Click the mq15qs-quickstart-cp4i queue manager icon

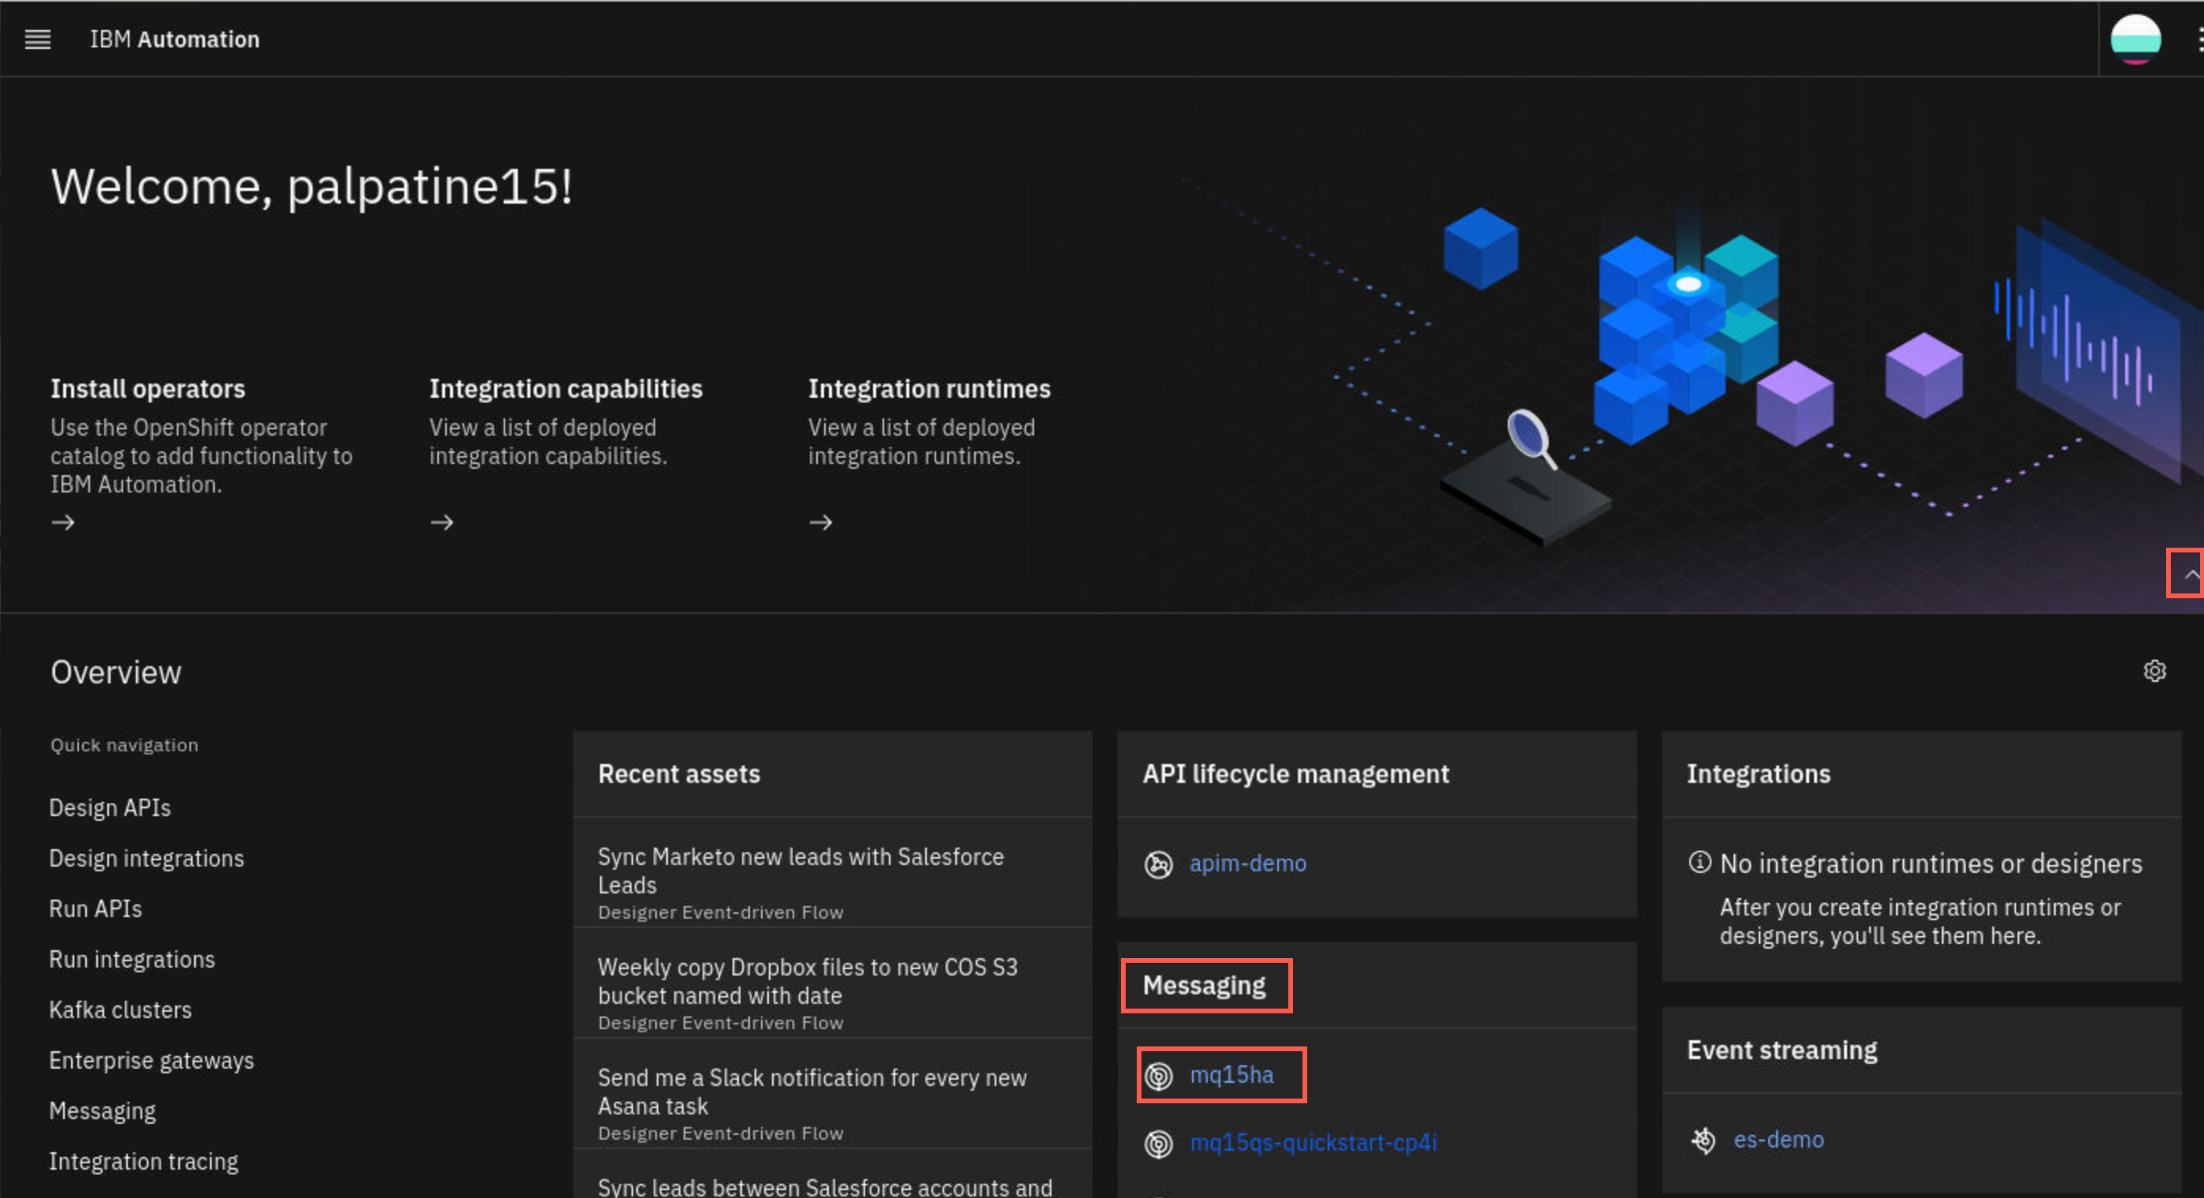click(x=1159, y=1144)
